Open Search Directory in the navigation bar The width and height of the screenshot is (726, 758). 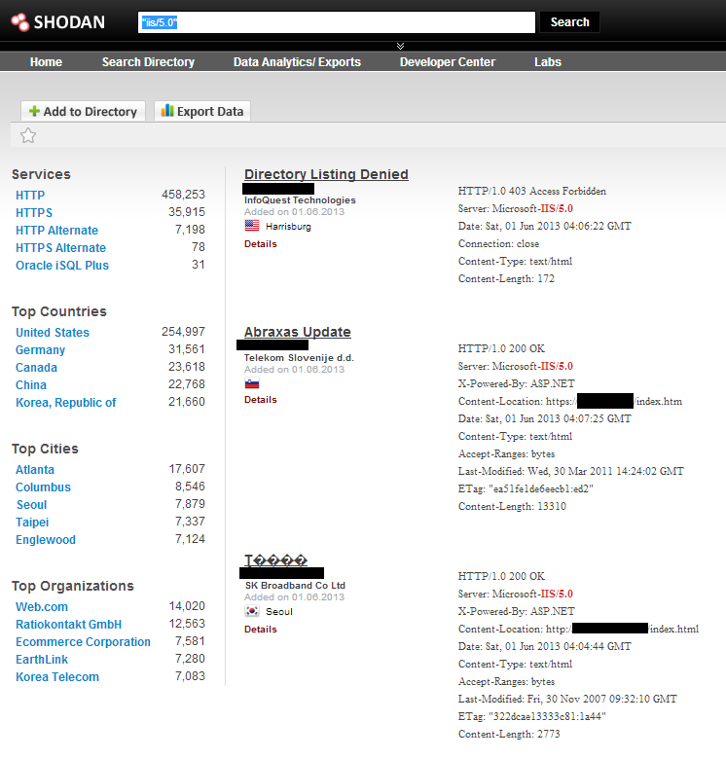pyautogui.click(x=148, y=62)
